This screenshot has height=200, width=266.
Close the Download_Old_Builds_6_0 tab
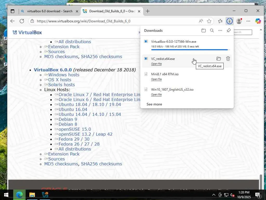(x=139, y=11)
